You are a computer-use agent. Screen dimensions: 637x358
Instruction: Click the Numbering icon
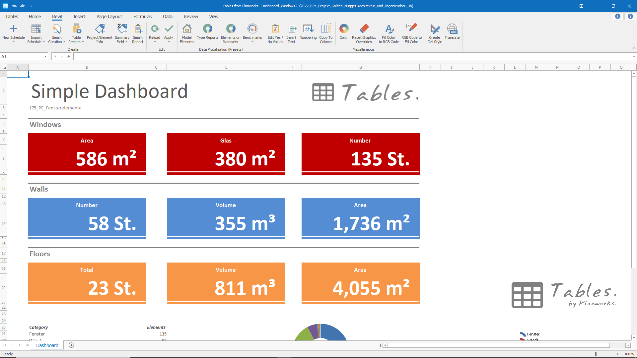[x=308, y=29]
